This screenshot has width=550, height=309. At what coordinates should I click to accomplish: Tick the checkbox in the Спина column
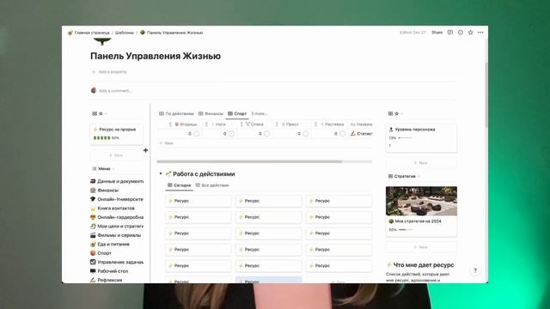[267, 134]
